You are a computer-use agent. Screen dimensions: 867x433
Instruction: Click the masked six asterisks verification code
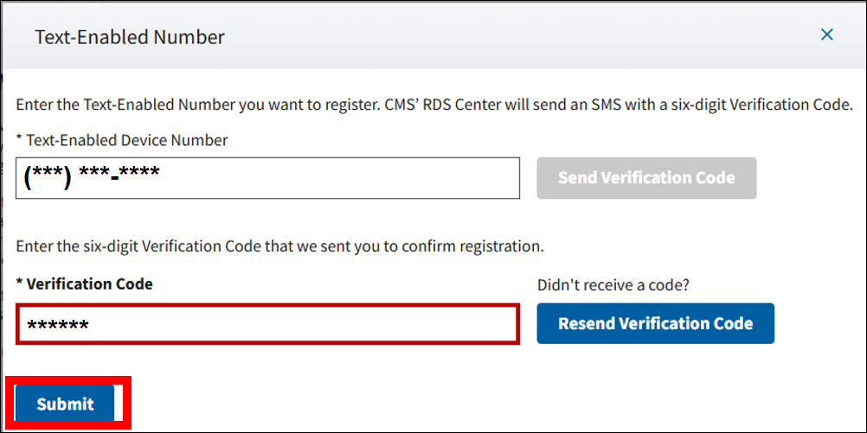tap(58, 326)
